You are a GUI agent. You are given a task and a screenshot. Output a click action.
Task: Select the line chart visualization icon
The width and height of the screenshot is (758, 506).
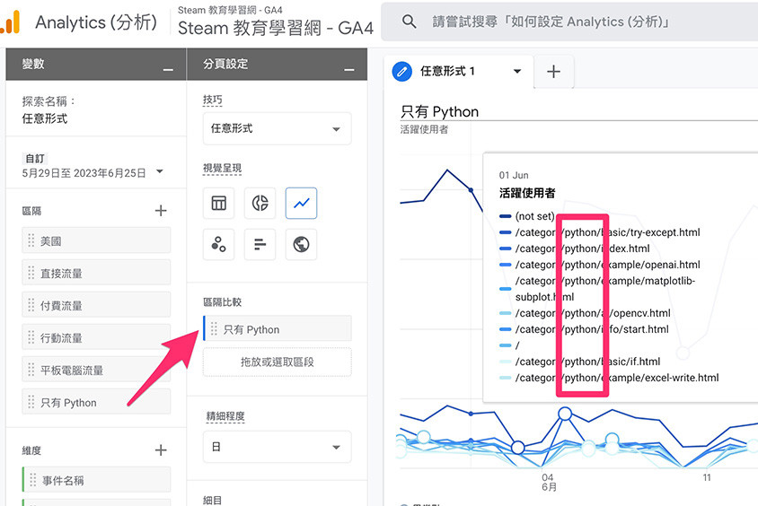301,204
